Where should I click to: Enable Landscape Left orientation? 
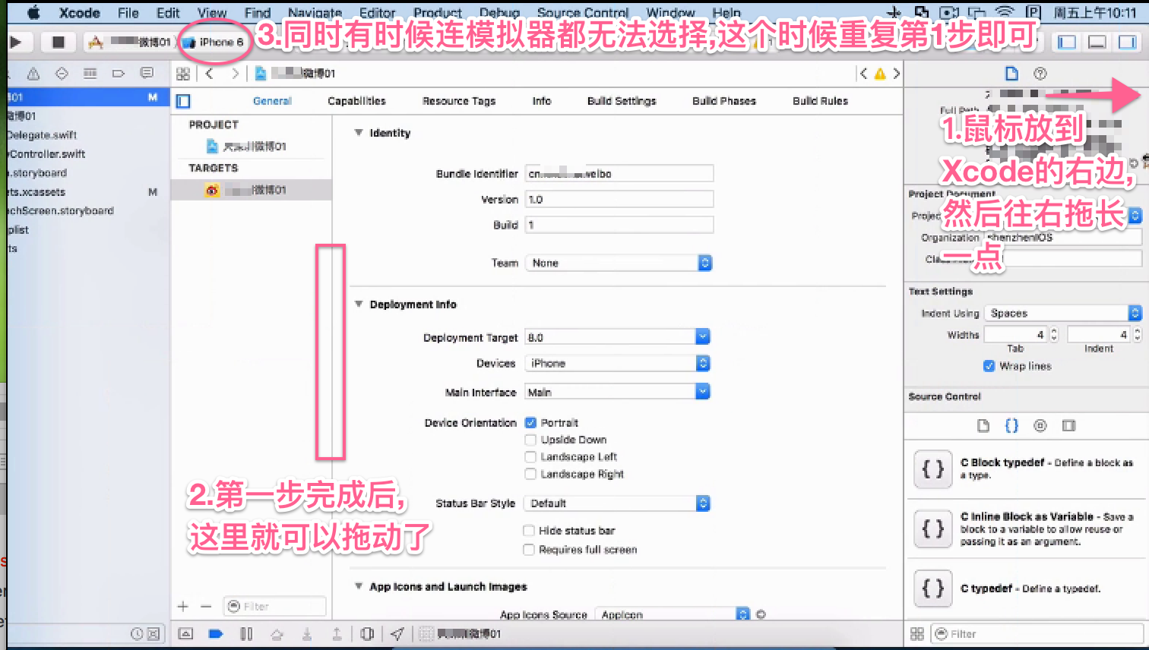pyautogui.click(x=530, y=456)
